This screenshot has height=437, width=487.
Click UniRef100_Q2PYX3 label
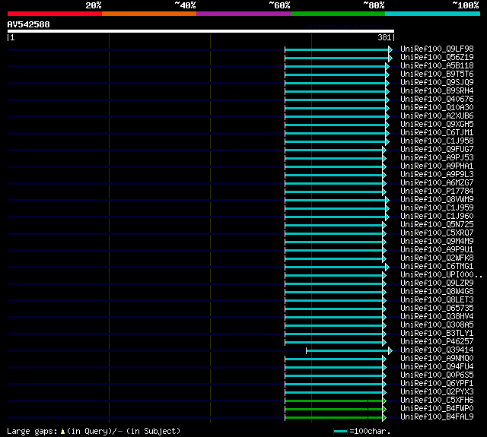click(437, 392)
